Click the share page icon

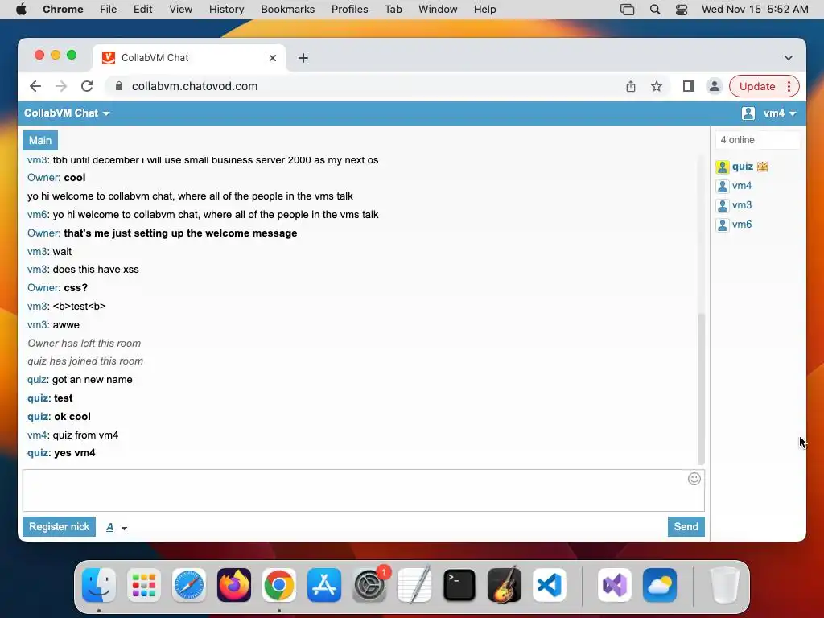point(631,86)
